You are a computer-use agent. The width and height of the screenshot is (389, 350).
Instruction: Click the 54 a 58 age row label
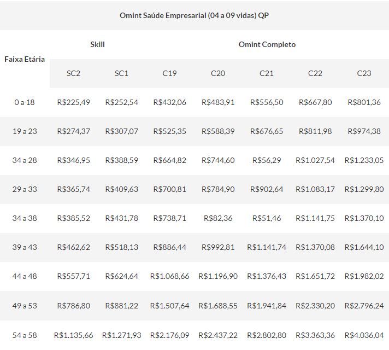tap(25, 335)
